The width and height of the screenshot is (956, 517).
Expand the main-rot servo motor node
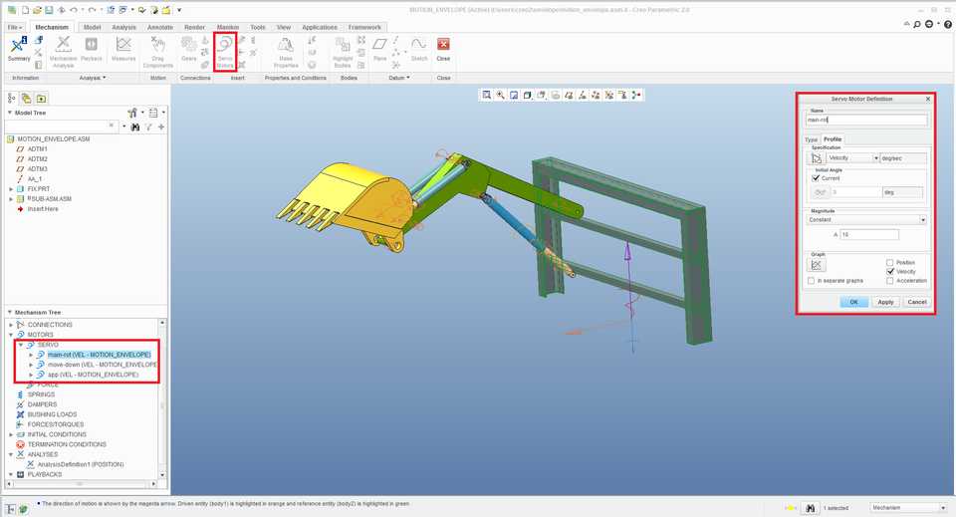tap(31, 355)
